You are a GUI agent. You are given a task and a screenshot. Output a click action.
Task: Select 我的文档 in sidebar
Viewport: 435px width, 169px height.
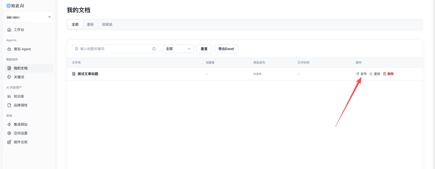[x=29, y=68]
